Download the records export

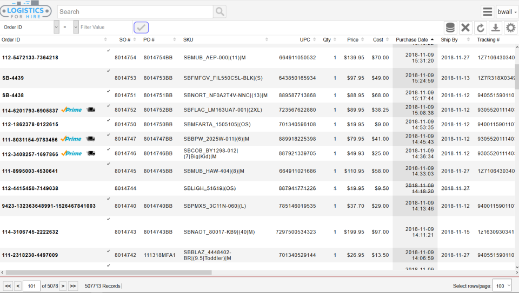pos(496,28)
